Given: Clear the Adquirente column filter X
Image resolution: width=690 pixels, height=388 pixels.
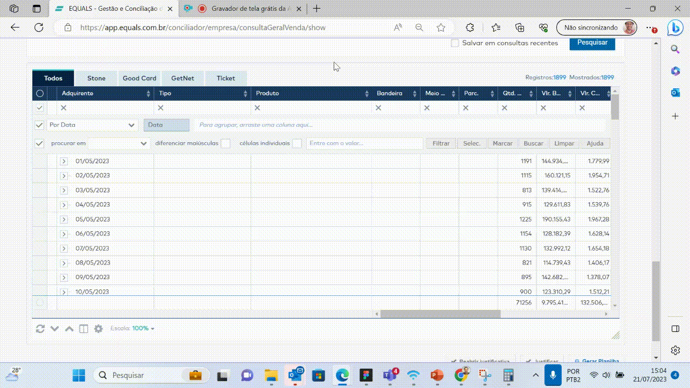Looking at the screenshot, I should [64, 108].
